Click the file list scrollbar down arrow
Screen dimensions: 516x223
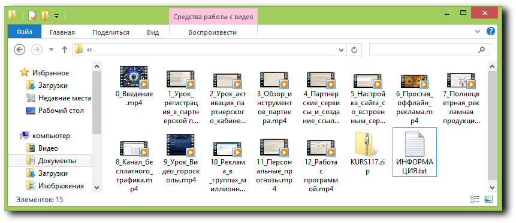tap(492, 187)
